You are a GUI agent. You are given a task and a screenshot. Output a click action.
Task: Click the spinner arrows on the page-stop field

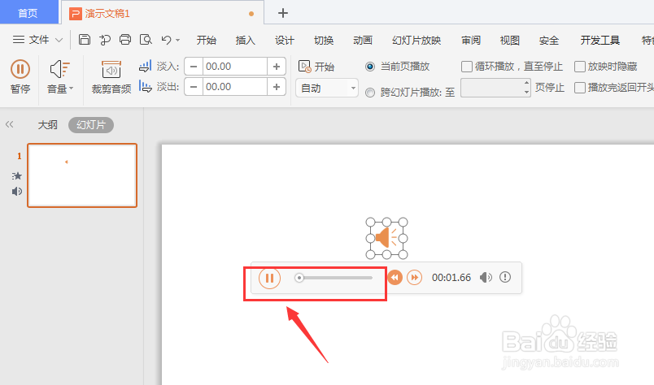coord(526,87)
